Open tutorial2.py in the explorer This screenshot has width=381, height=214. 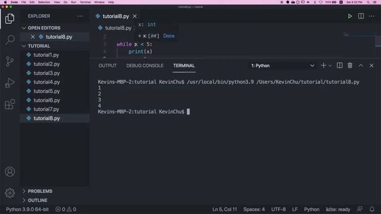pos(46,64)
